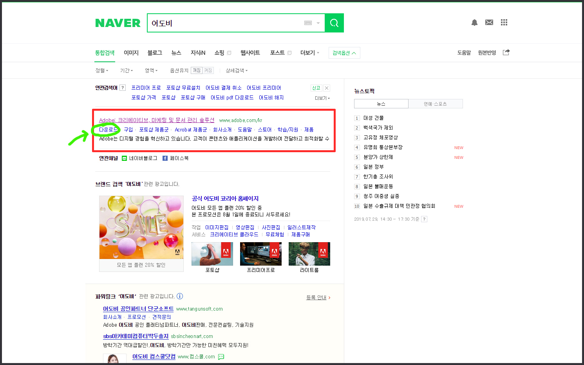
Task: Open the Adobe 크리에이티브 마케팅 title link
Action: [157, 120]
